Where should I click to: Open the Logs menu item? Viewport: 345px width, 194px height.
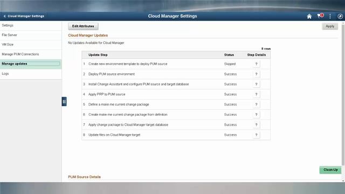(31, 74)
